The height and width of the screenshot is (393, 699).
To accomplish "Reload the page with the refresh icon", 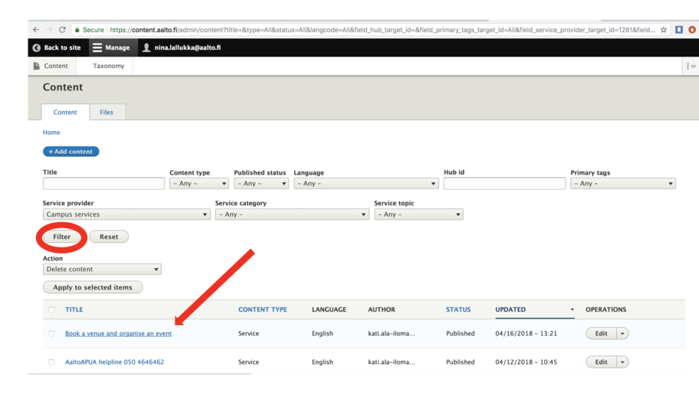I will [62, 30].
